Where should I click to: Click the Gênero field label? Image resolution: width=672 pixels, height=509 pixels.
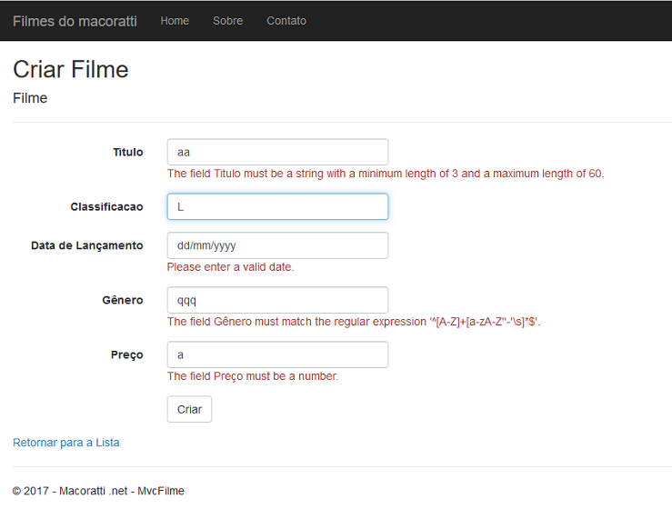(x=123, y=300)
